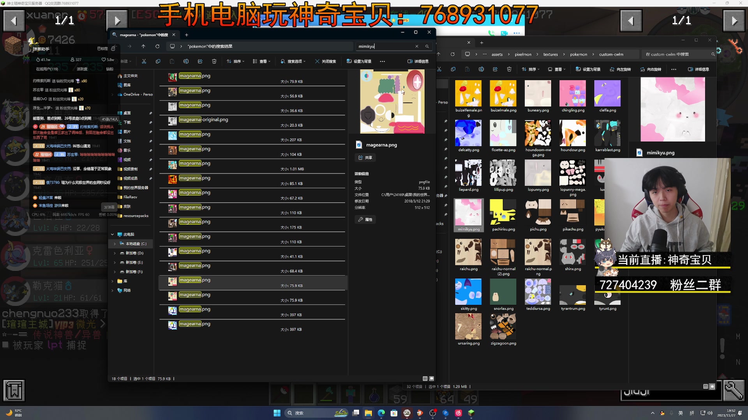Image resolution: width=748 pixels, height=420 pixels.
Task: Open the 排序 sort dropdown
Action: coord(235,61)
